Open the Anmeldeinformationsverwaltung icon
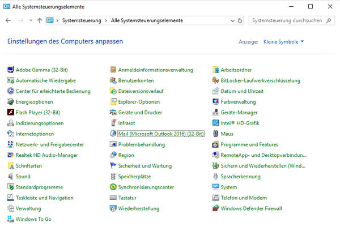Image resolution: width=340 pixels, height=235 pixels. coord(113,70)
